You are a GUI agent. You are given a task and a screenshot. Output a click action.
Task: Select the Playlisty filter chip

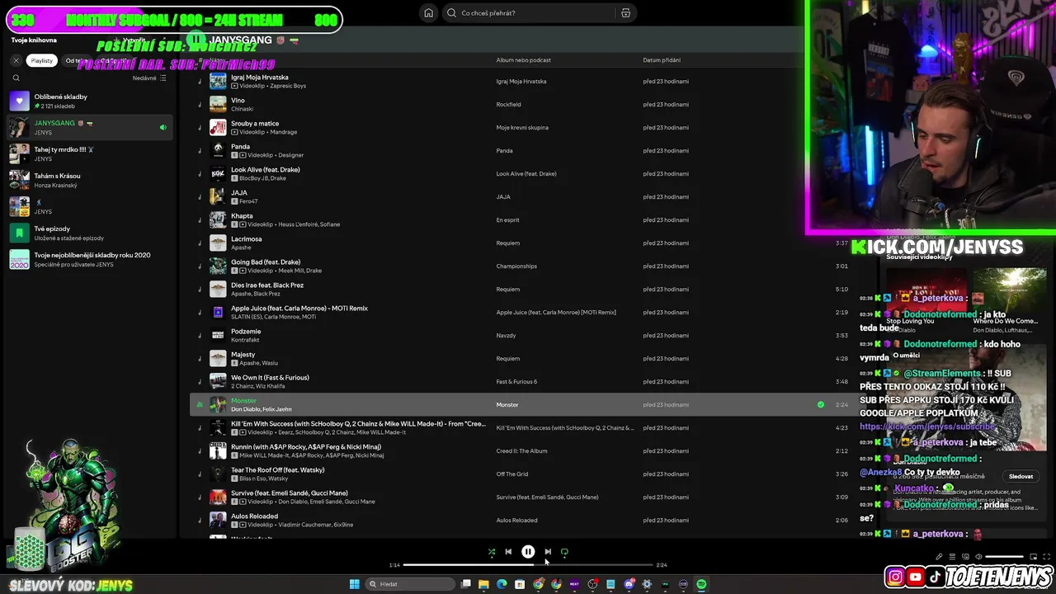pyautogui.click(x=41, y=60)
